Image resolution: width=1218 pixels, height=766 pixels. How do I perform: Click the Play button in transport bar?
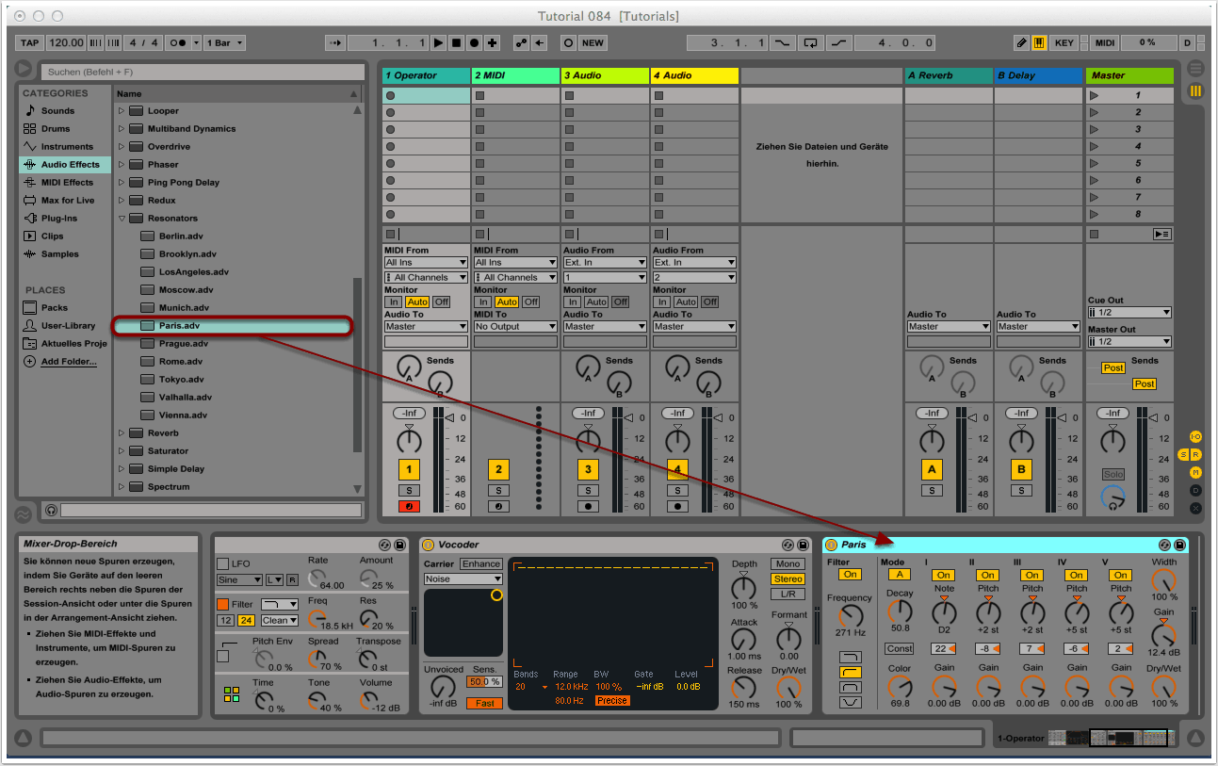click(x=438, y=43)
